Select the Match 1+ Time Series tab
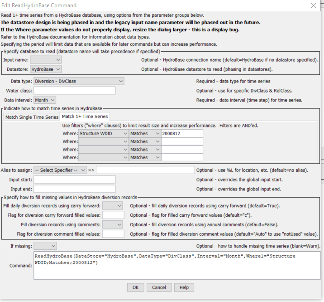 [x=85, y=117]
